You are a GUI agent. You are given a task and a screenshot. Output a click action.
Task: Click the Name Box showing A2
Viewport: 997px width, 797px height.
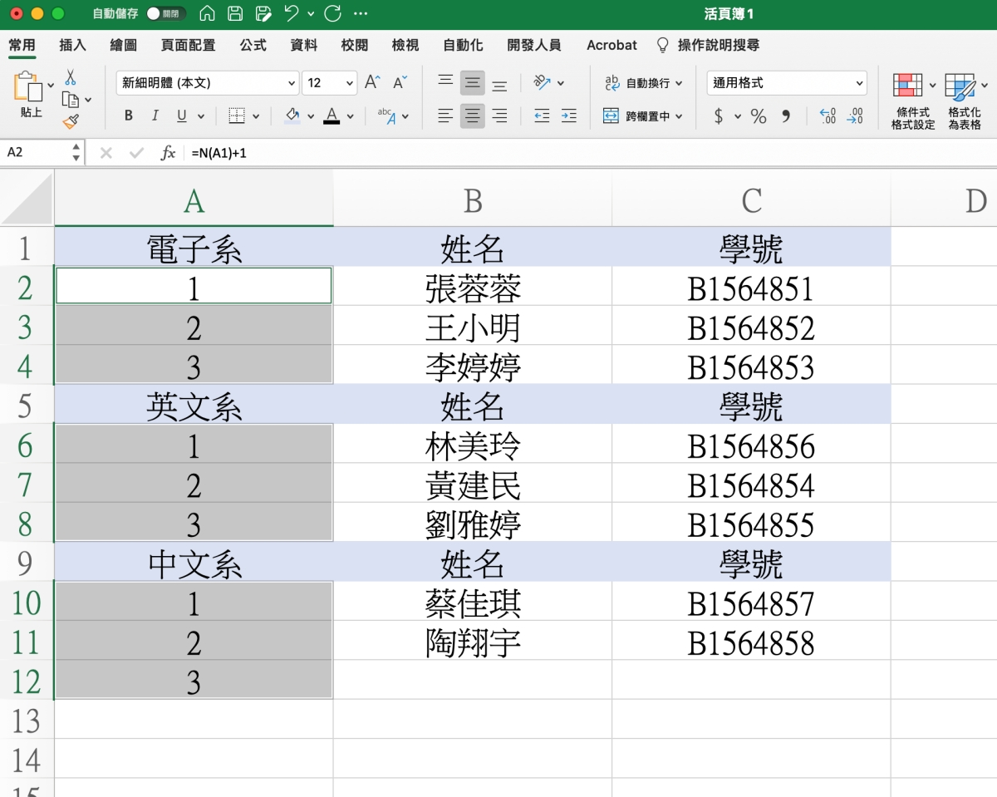click(x=37, y=153)
